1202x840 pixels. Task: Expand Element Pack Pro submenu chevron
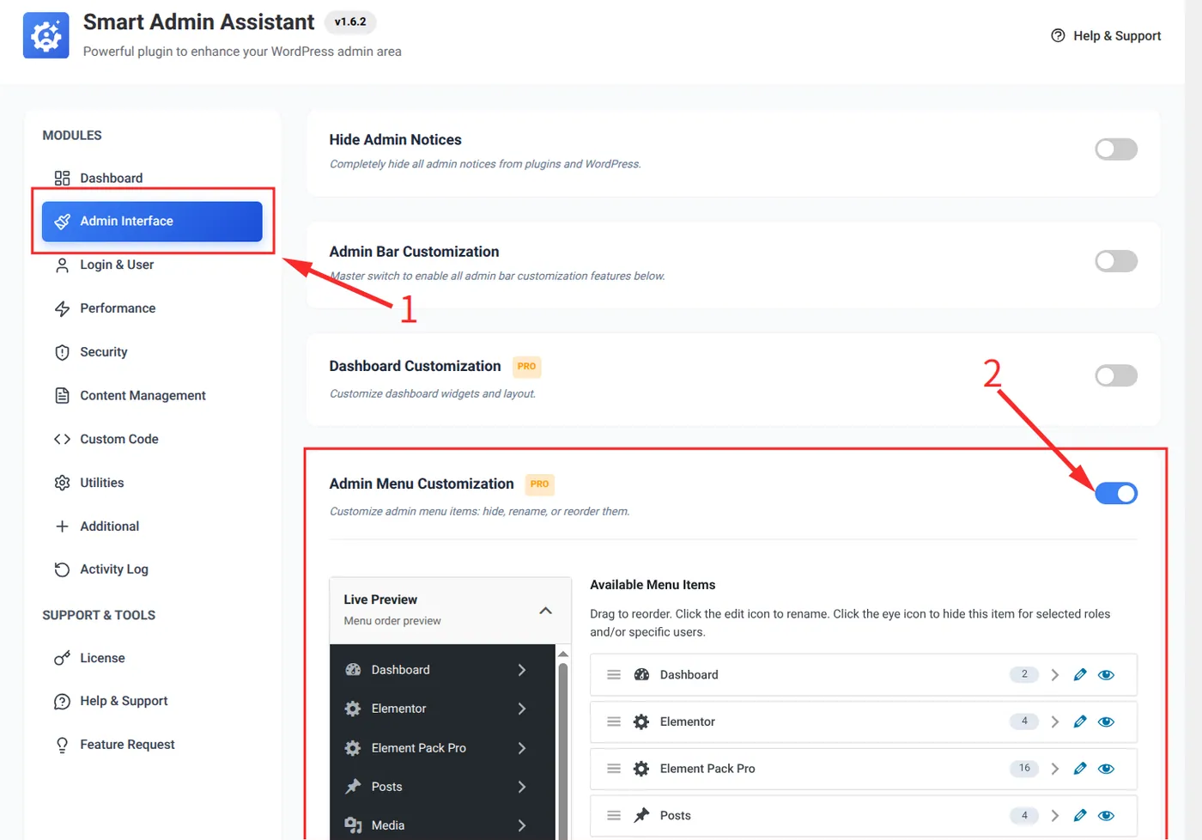(1054, 769)
